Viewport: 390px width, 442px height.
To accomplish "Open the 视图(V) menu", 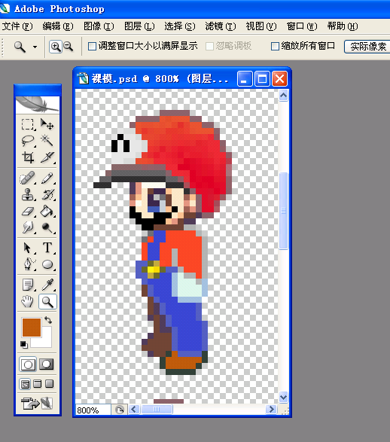I will [x=261, y=26].
